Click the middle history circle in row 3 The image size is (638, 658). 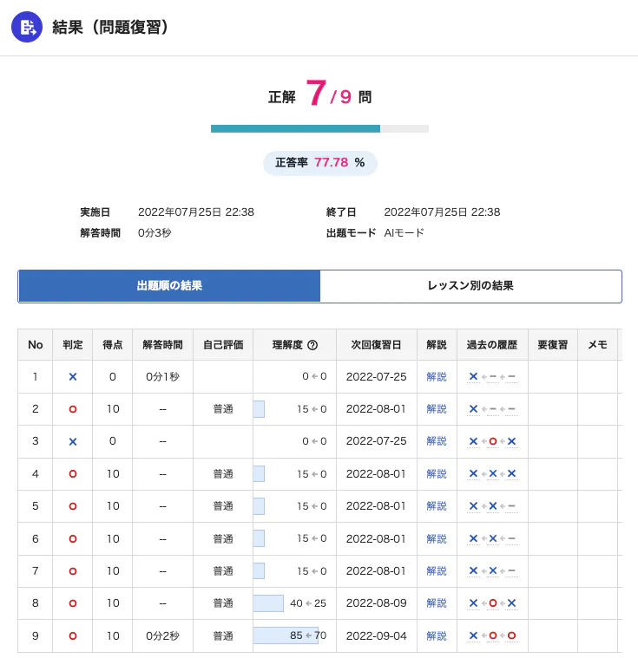point(493,441)
